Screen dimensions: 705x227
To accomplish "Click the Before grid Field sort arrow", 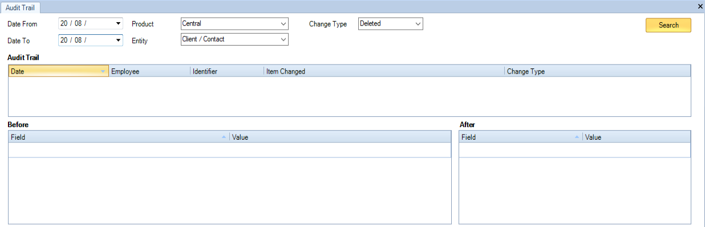I will click(224, 137).
